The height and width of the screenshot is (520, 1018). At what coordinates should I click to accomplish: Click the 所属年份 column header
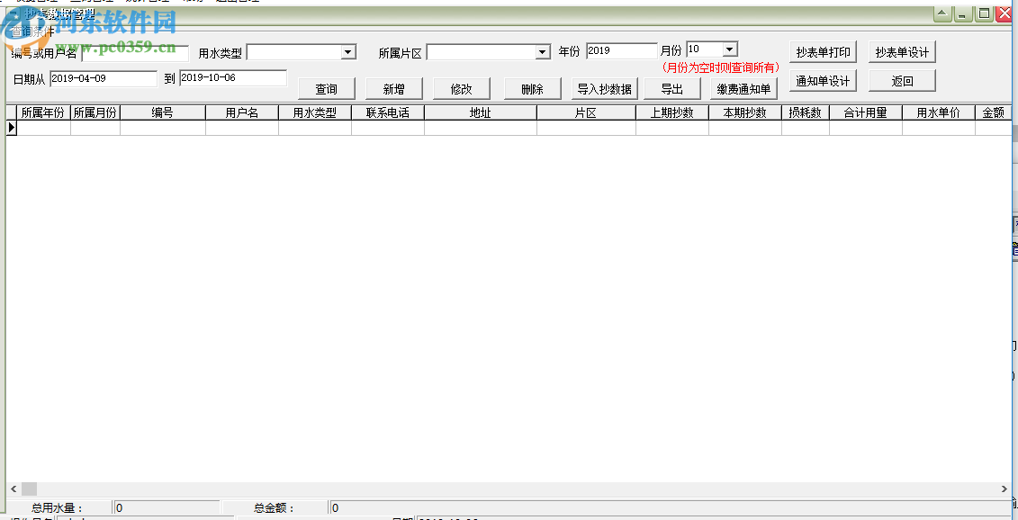pyautogui.click(x=43, y=112)
